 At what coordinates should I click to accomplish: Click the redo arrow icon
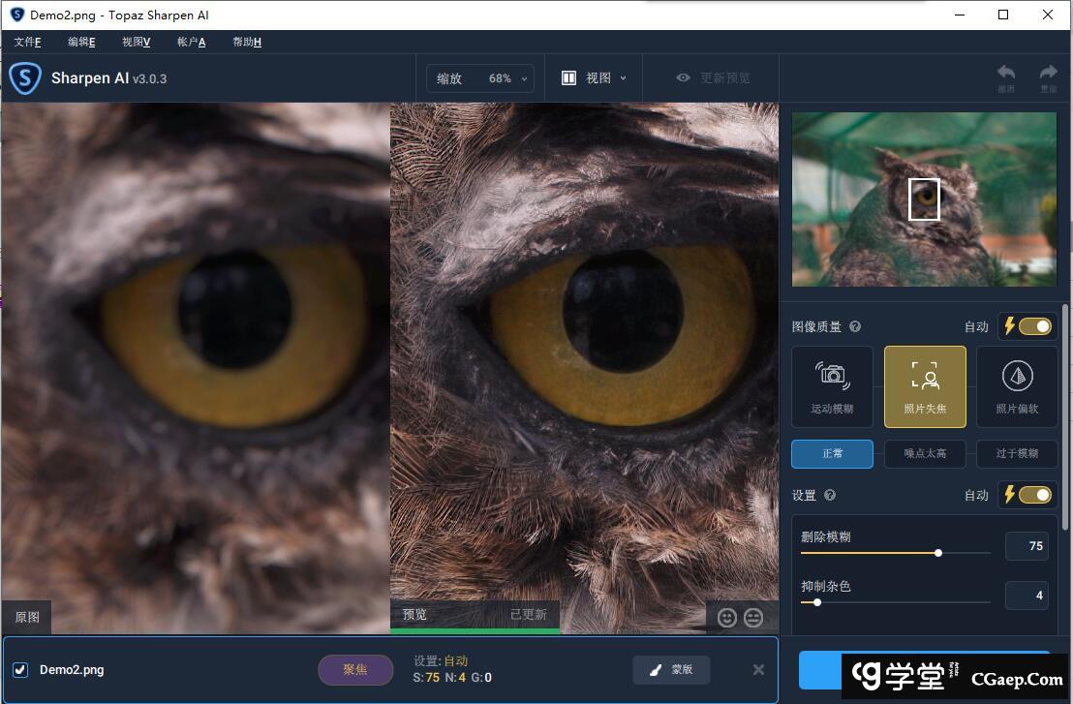tap(1048, 75)
